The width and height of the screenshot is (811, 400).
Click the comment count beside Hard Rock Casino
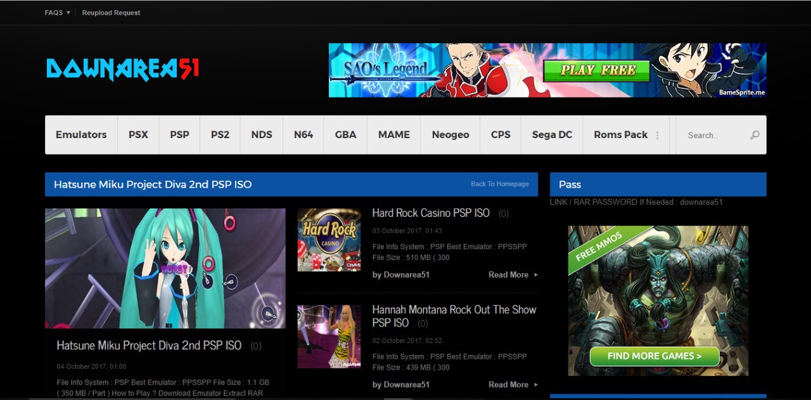point(504,214)
